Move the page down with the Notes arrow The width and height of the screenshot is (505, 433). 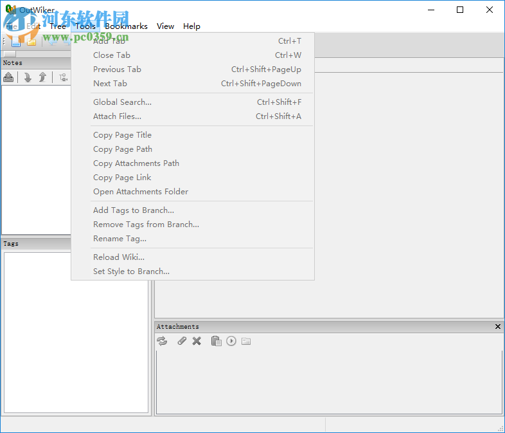[x=28, y=77]
